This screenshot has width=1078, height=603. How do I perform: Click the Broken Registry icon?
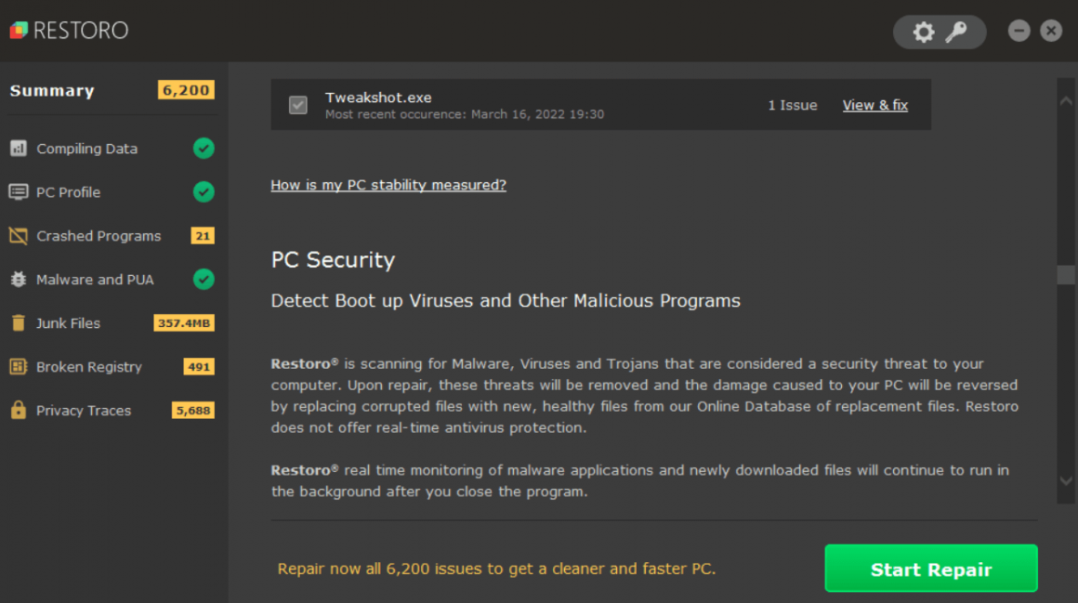point(19,367)
